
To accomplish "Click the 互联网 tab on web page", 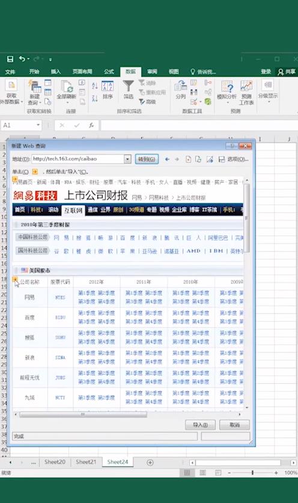I will coord(73,211).
